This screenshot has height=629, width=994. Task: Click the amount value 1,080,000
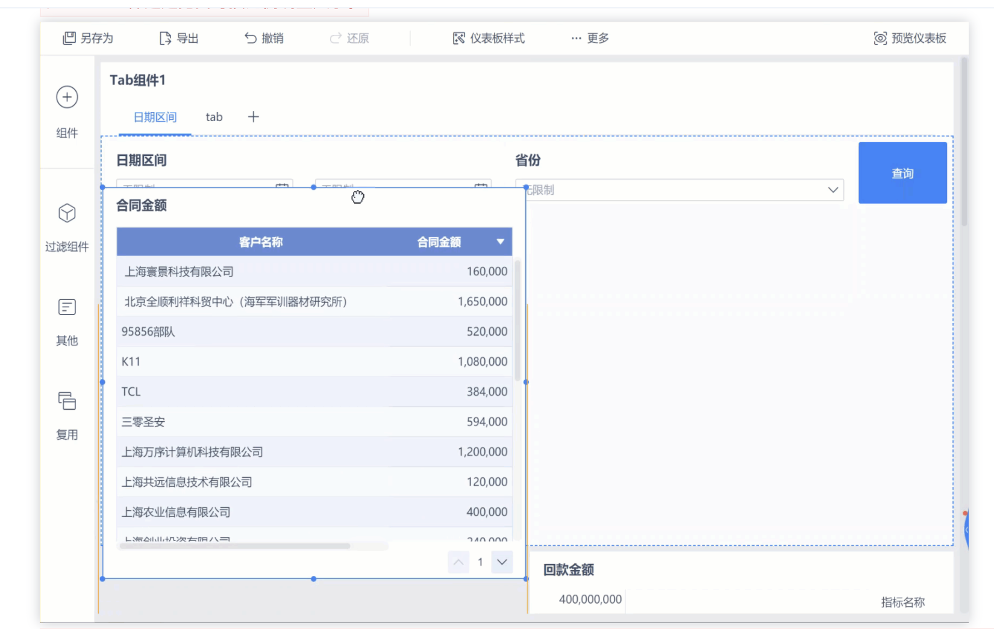[483, 361]
